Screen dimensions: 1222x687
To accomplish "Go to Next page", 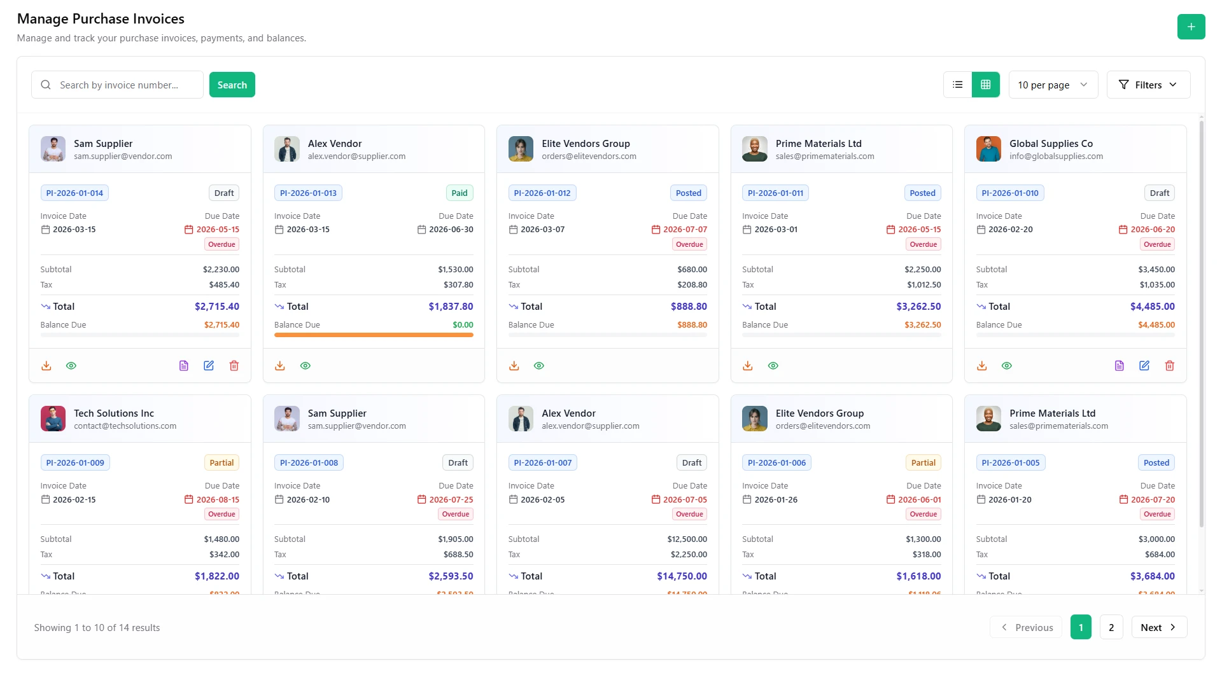I will pyautogui.click(x=1159, y=627).
